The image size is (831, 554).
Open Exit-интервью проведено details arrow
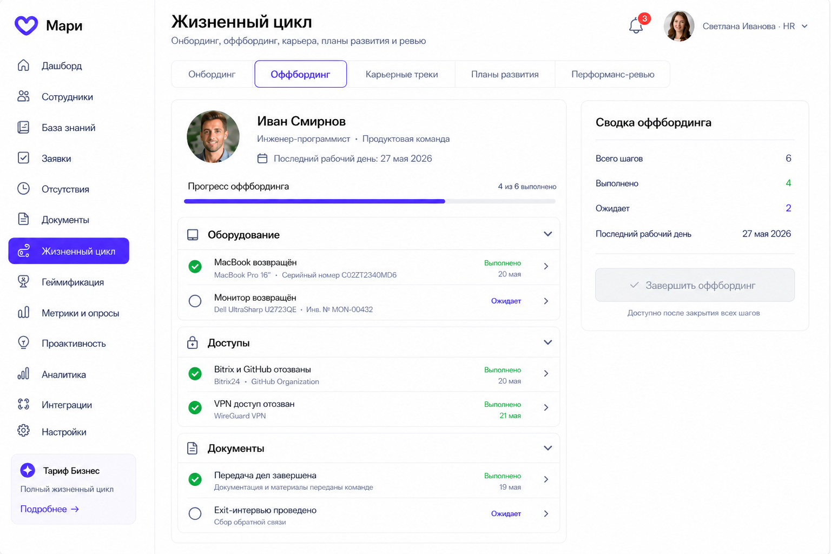(546, 514)
